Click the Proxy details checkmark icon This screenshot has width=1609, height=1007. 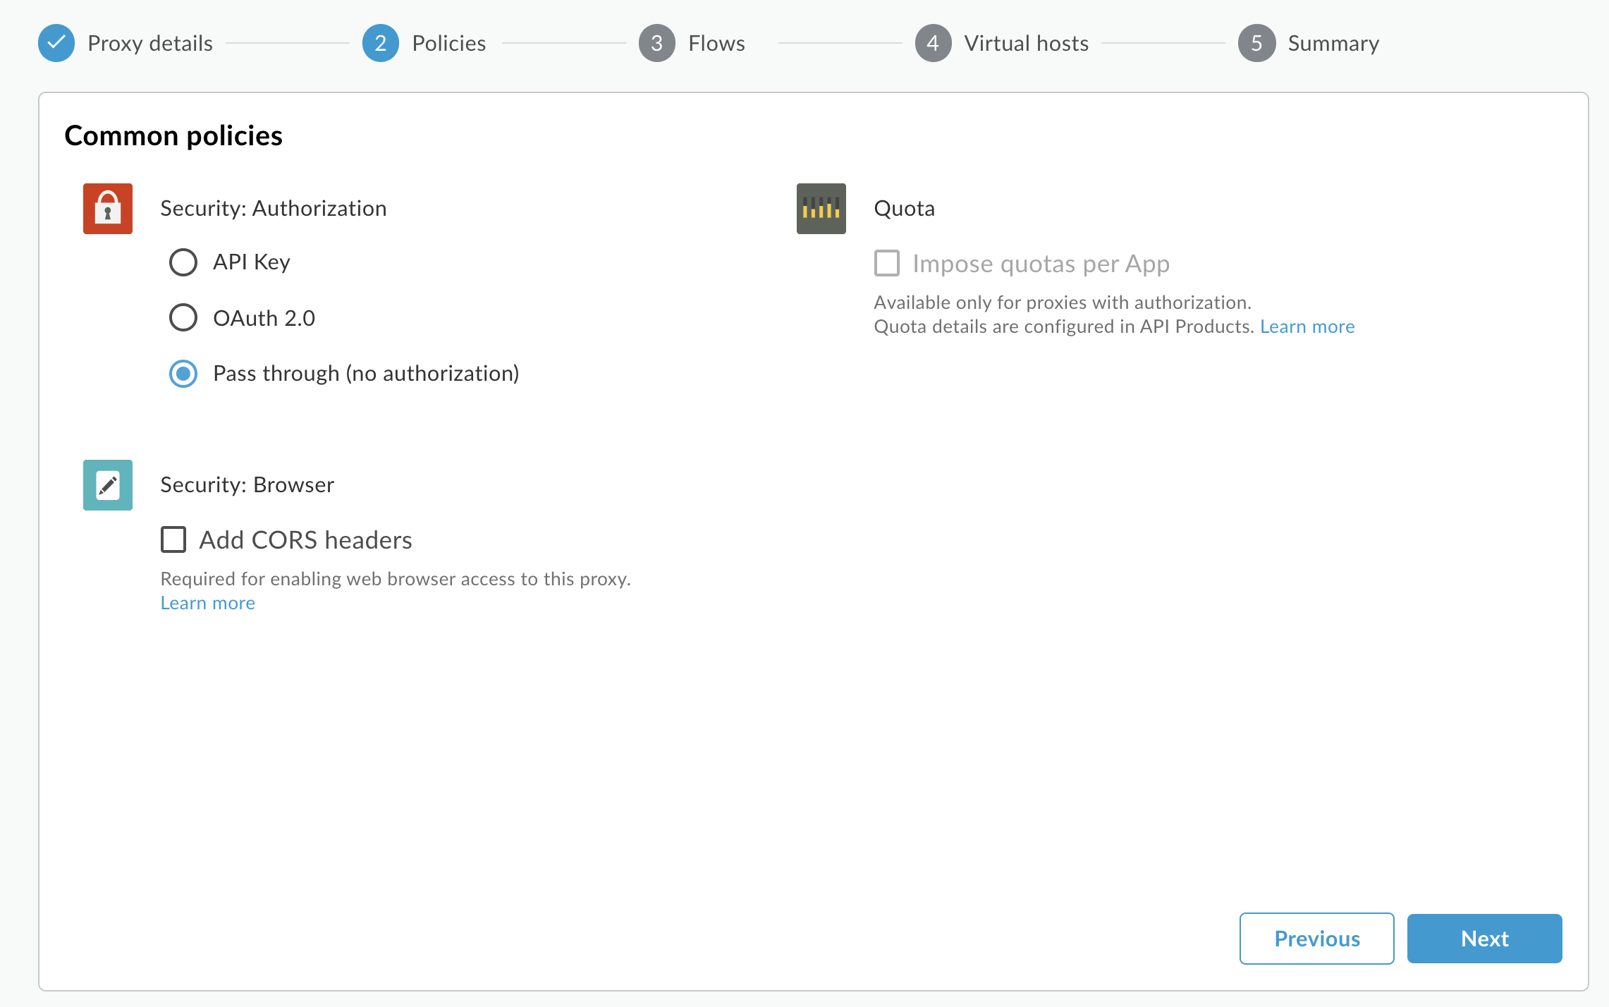point(56,43)
